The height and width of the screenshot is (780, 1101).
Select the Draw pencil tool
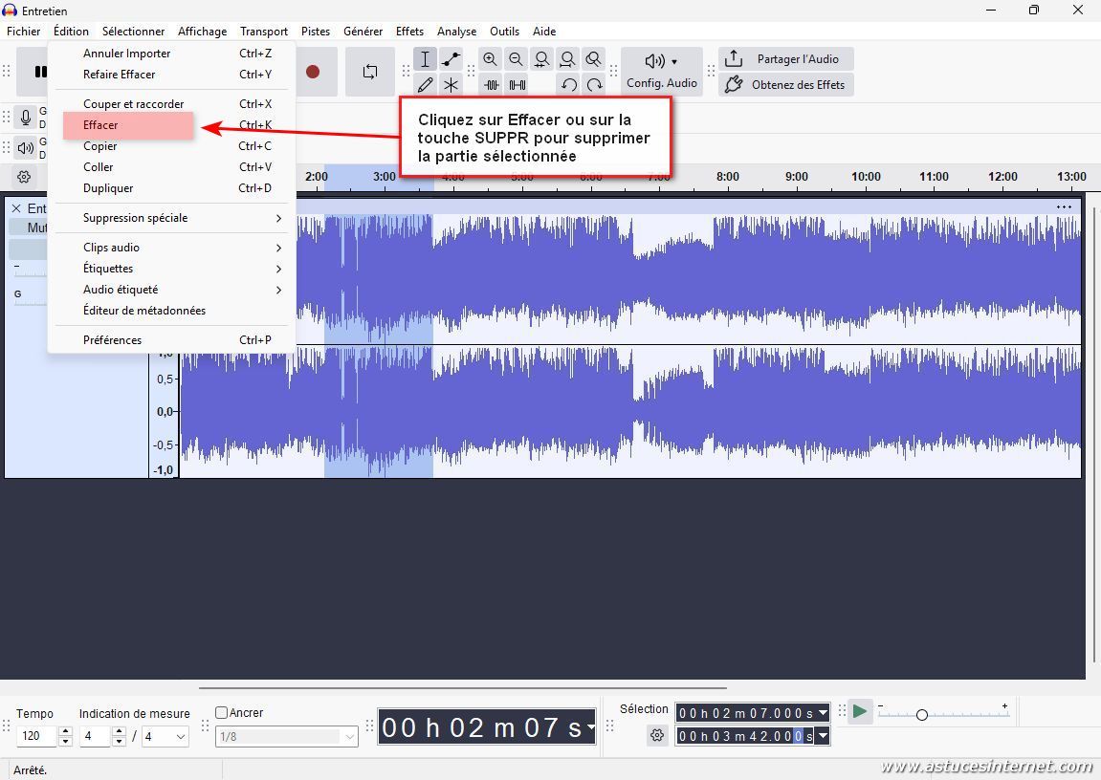tap(426, 85)
